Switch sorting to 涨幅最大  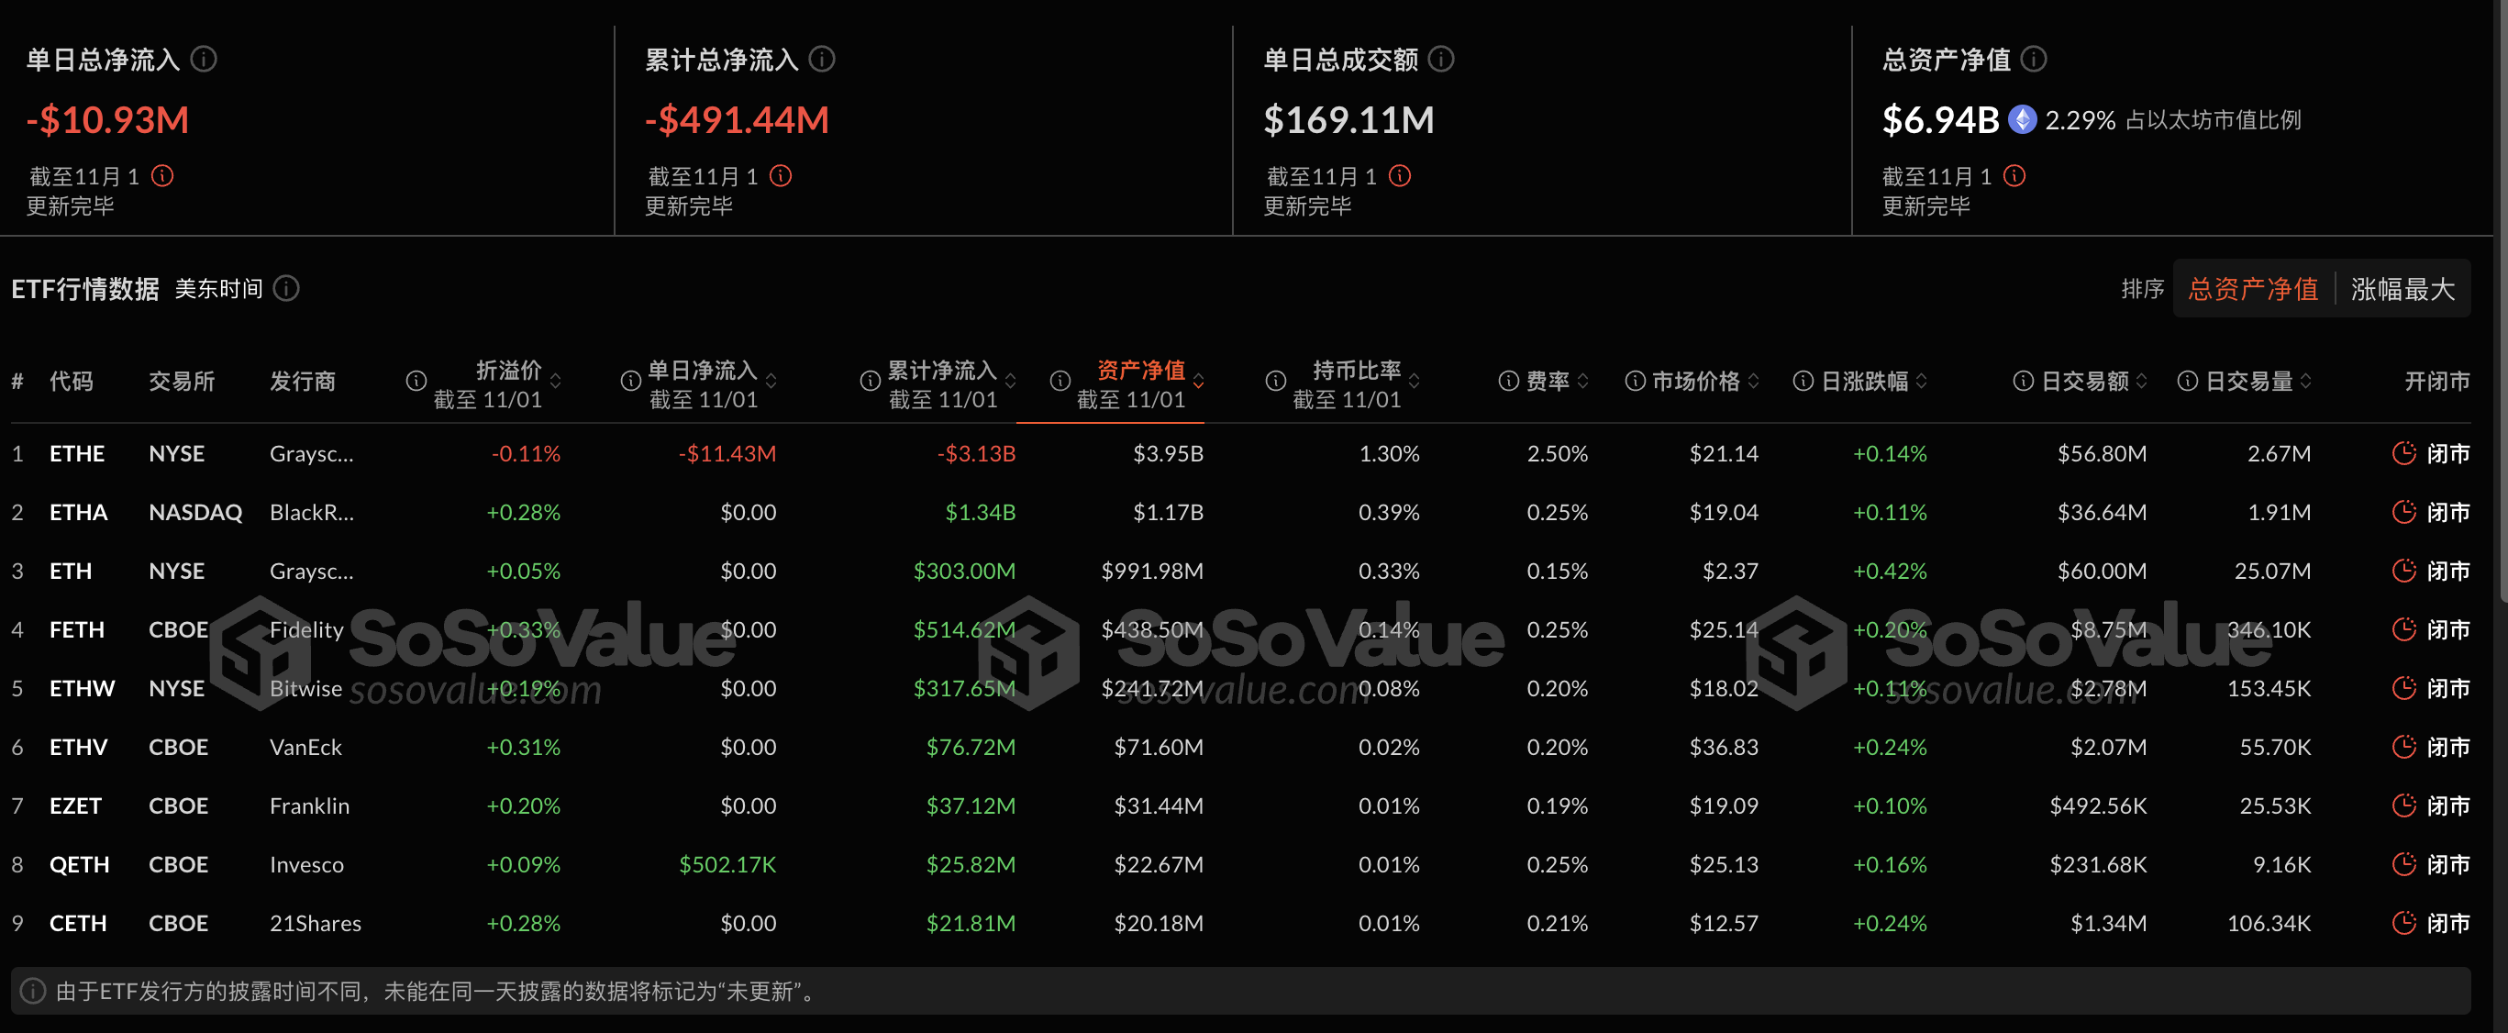click(x=2403, y=288)
